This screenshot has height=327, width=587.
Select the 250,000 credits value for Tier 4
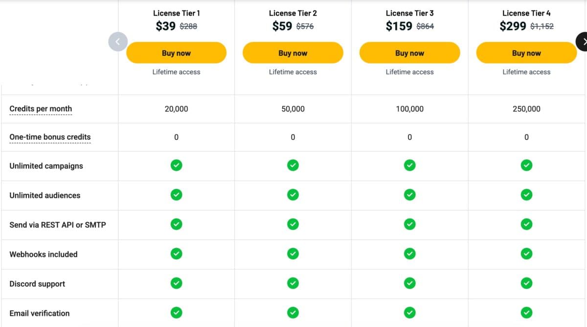pos(526,109)
